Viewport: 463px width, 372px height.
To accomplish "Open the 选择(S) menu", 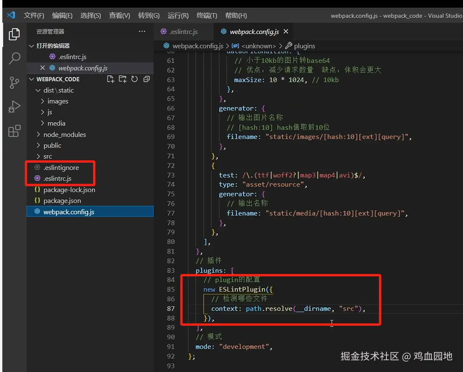I will pyautogui.click(x=91, y=15).
